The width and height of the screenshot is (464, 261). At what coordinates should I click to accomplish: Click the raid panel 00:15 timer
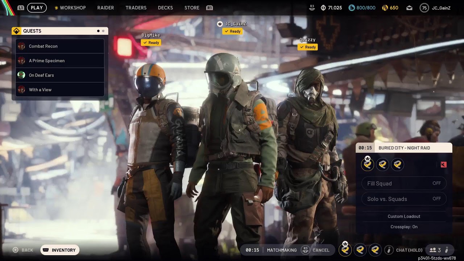(365, 148)
